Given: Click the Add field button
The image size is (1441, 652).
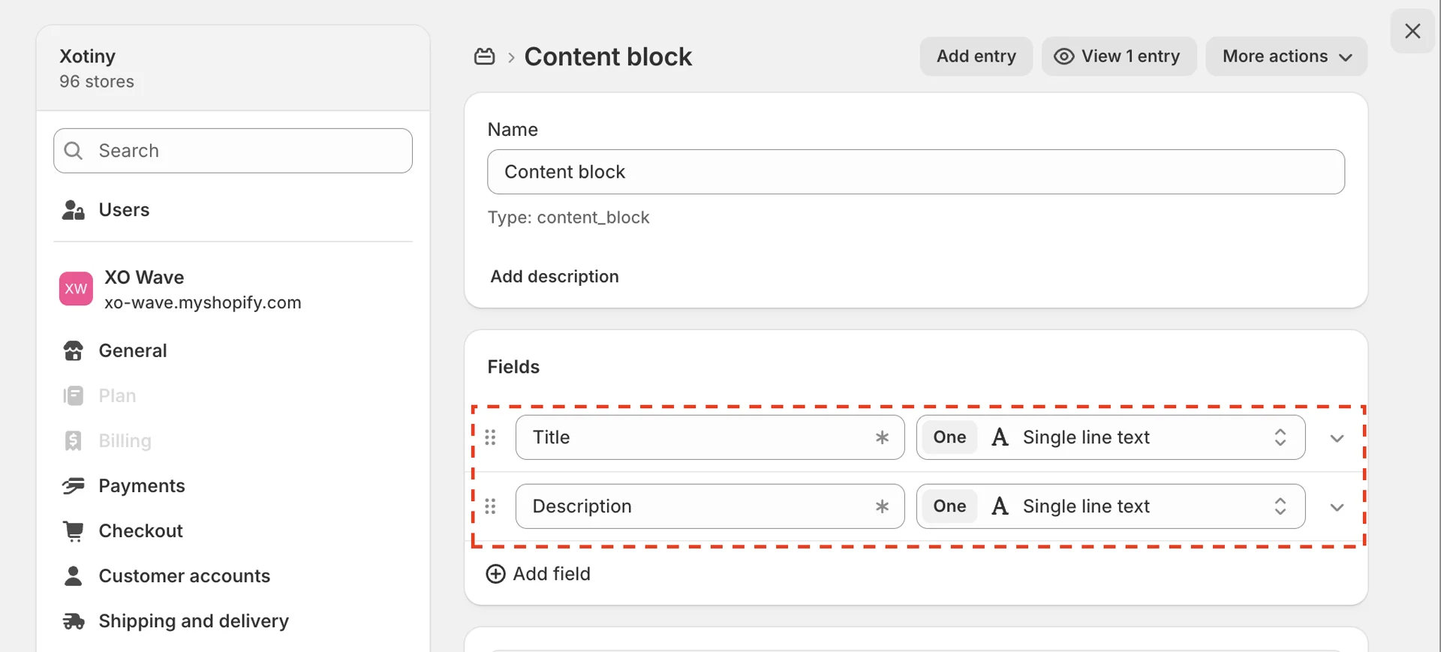Looking at the screenshot, I should tap(538, 574).
